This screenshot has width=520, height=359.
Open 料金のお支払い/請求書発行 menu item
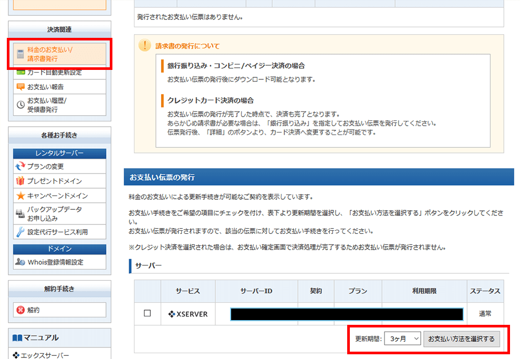tap(60, 54)
